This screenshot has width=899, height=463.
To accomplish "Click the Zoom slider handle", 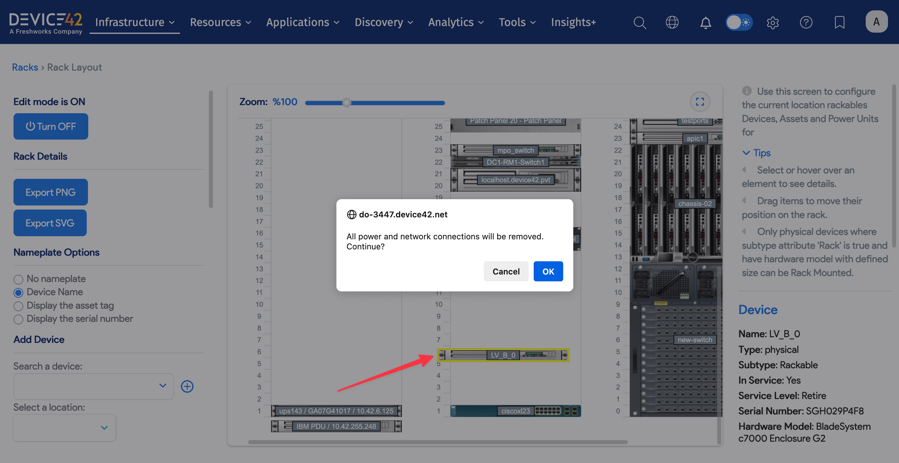I will 346,103.
